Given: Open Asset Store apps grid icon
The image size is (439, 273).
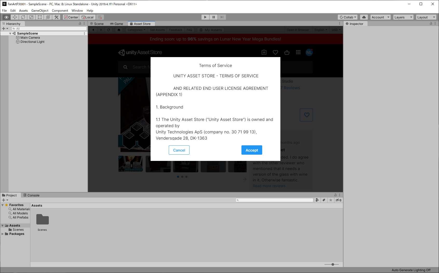Looking at the screenshot, I should pos(298,52).
